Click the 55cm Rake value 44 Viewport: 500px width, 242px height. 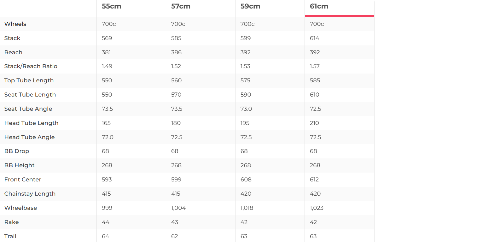(x=105, y=222)
